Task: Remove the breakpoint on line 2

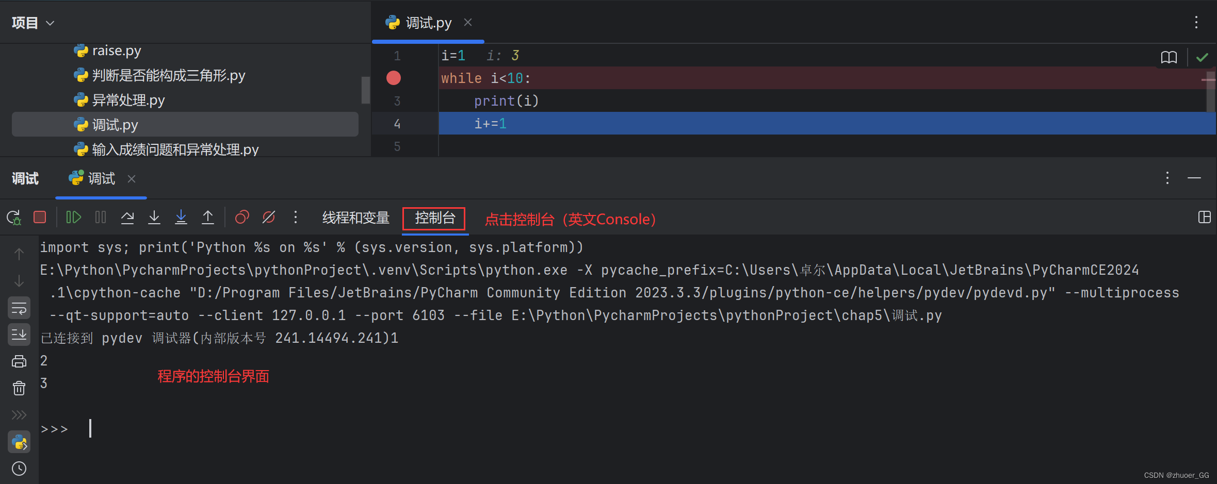Action: [x=393, y=78]
